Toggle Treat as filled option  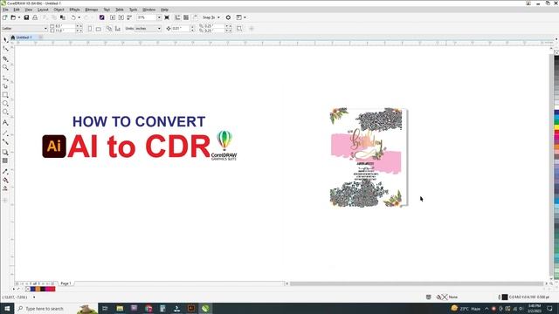[239, 29]
